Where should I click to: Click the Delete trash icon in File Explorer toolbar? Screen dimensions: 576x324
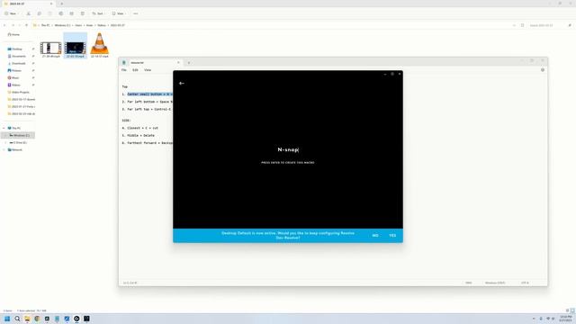82,13
